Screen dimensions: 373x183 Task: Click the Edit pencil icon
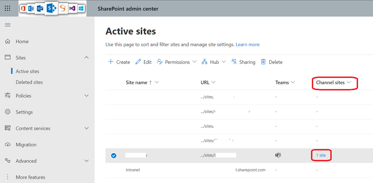coord(138,62)
